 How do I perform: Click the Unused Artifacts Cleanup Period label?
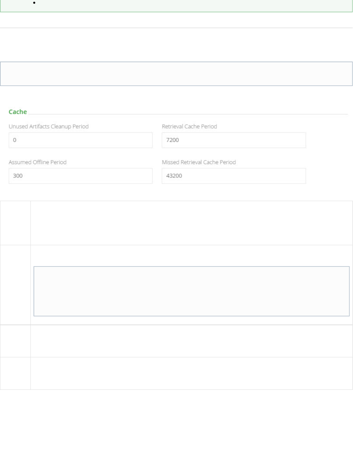49,127
